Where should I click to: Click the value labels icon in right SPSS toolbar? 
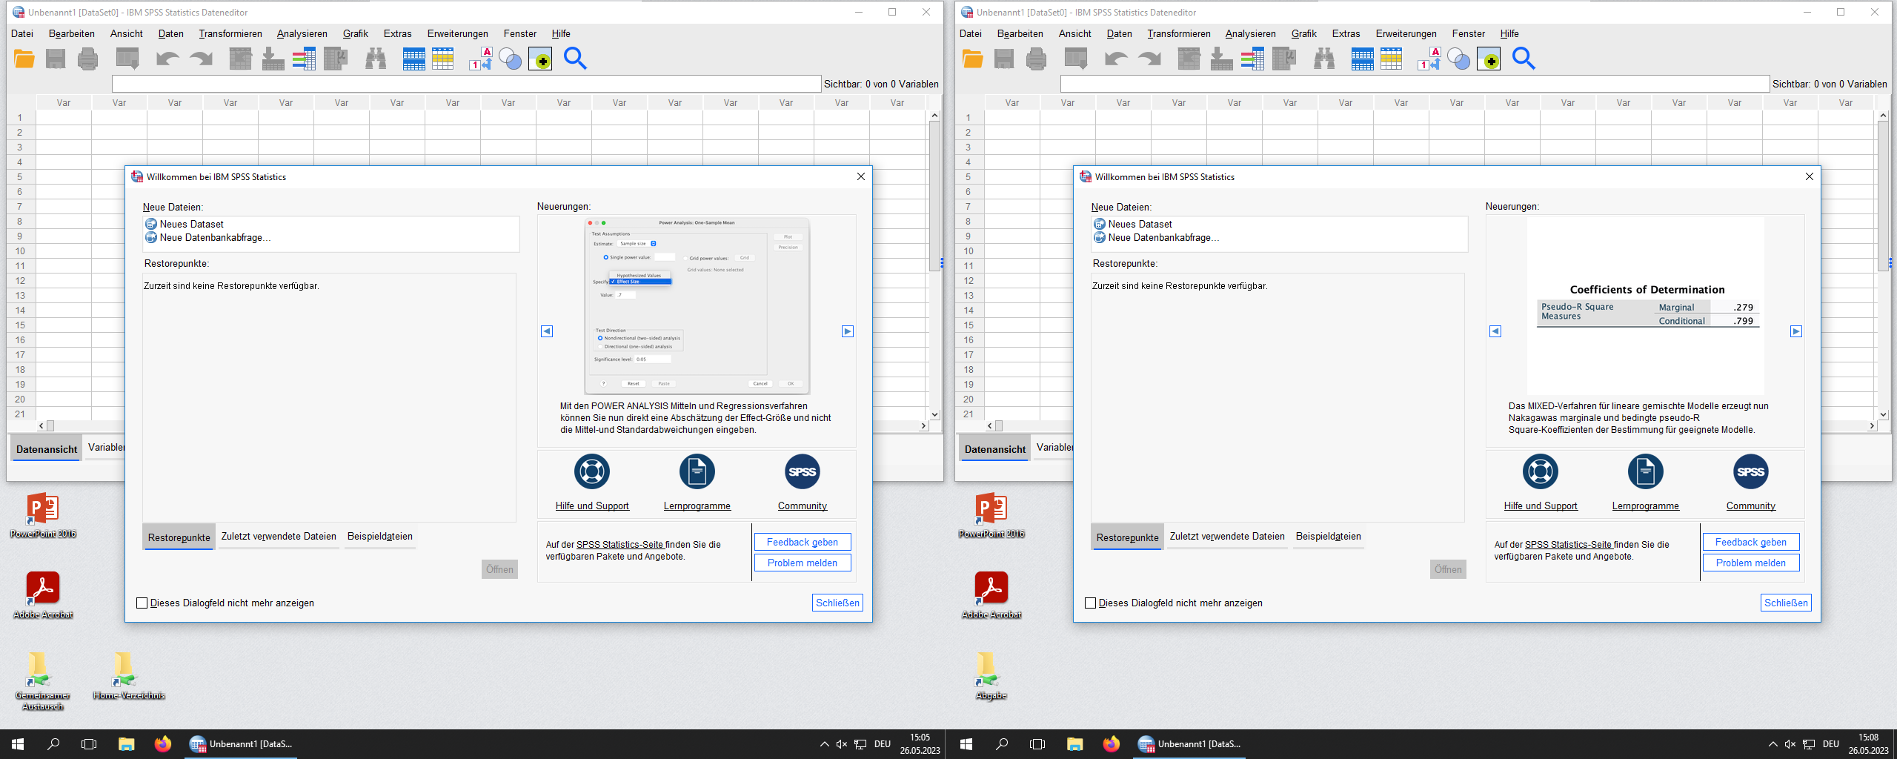tap(1429, 59)
